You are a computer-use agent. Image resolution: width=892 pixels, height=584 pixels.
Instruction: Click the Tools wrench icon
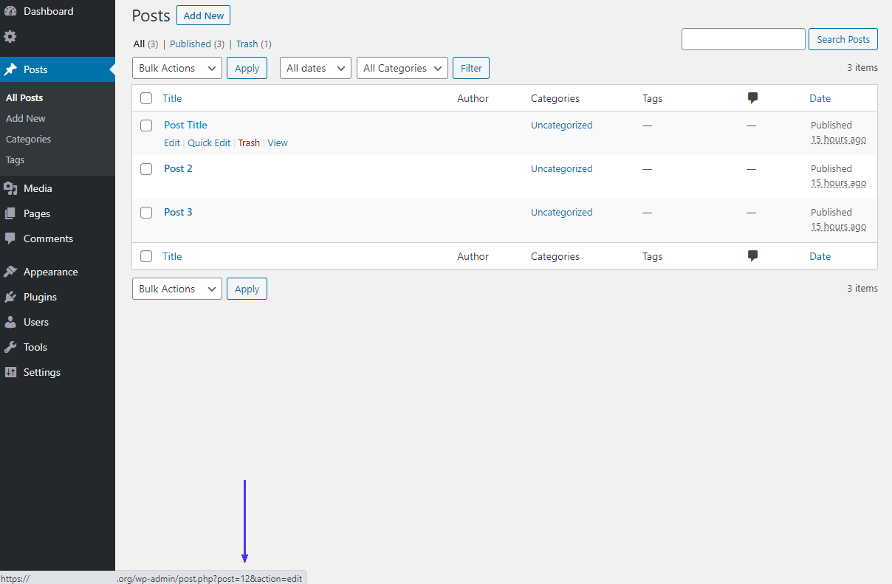(x=10, y=347)
